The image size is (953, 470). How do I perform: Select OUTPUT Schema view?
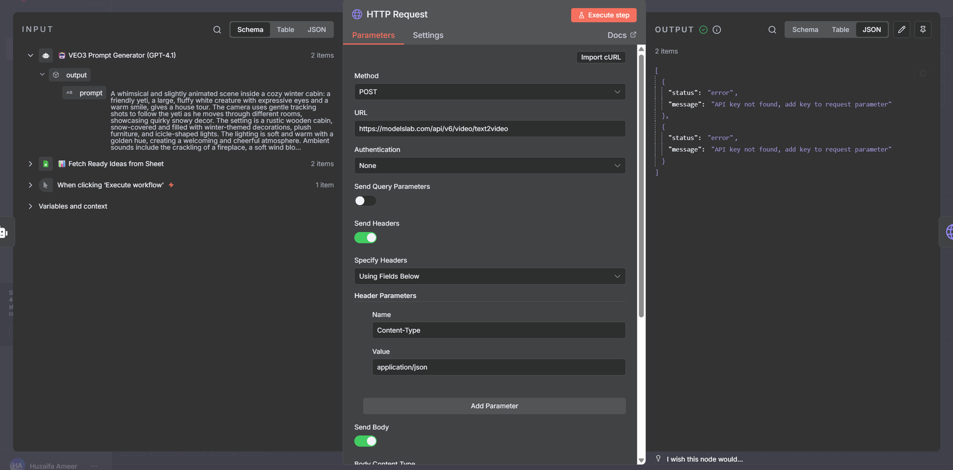pos(805,30)
